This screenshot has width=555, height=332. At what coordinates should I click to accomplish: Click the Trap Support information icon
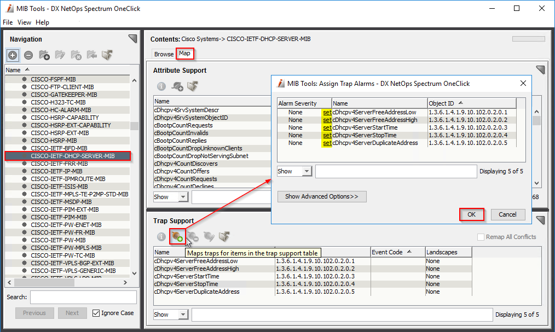[x=161, y=237]
